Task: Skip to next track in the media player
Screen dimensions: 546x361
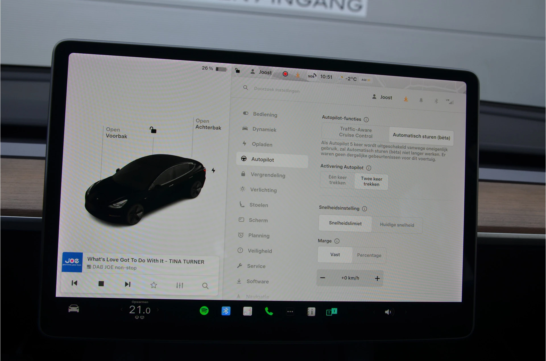Action: 127,284
